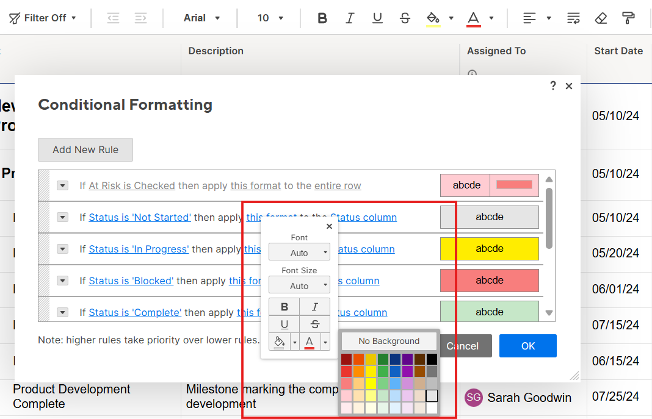
Task: Expand the Filter Off dropdown
Action: click(x=43, y=18)
